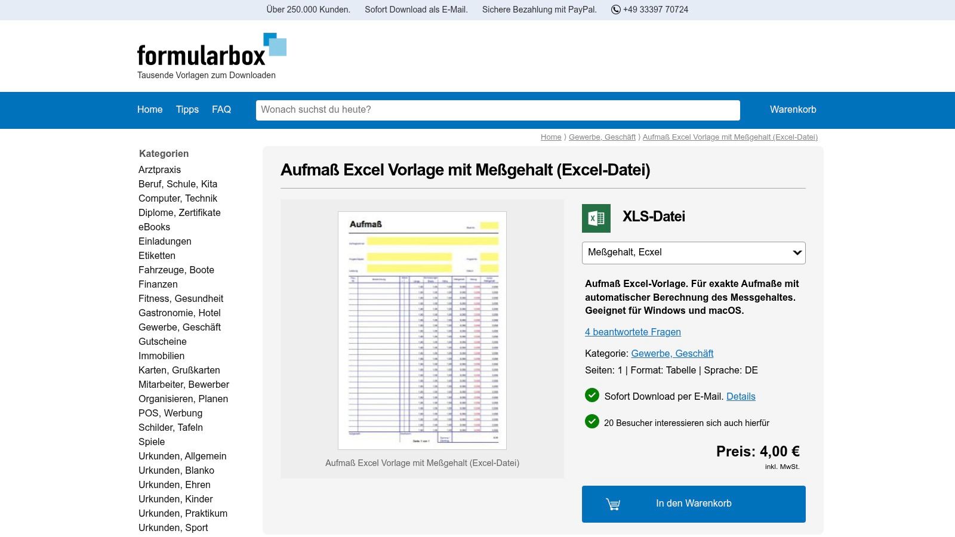Open the Gewerbe, Geschäft link next to Kategorie
955x537 pixels.
pos(672,354)
